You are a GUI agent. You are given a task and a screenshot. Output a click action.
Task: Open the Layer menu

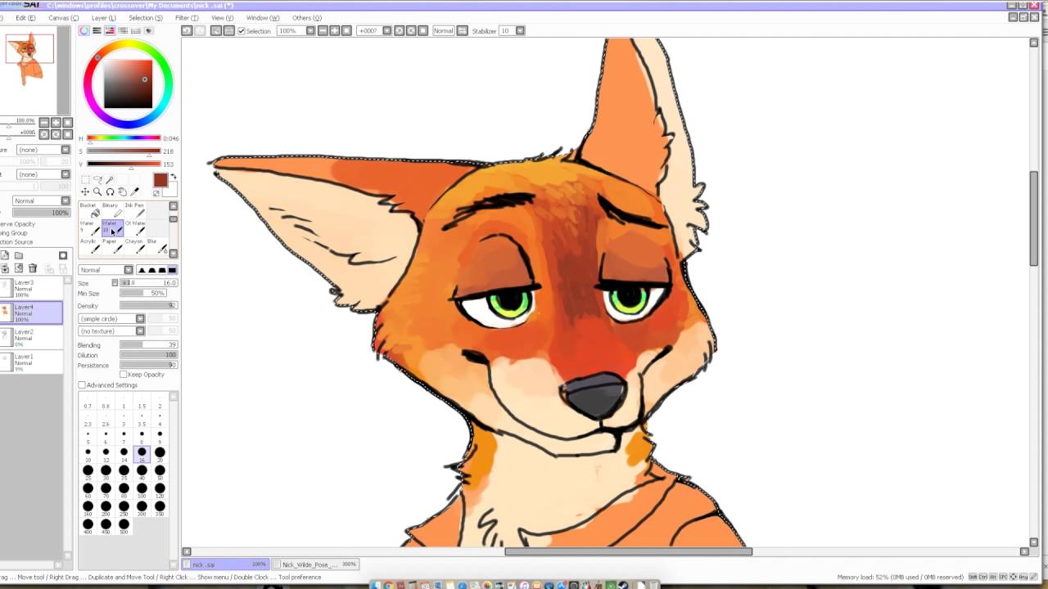103,17
